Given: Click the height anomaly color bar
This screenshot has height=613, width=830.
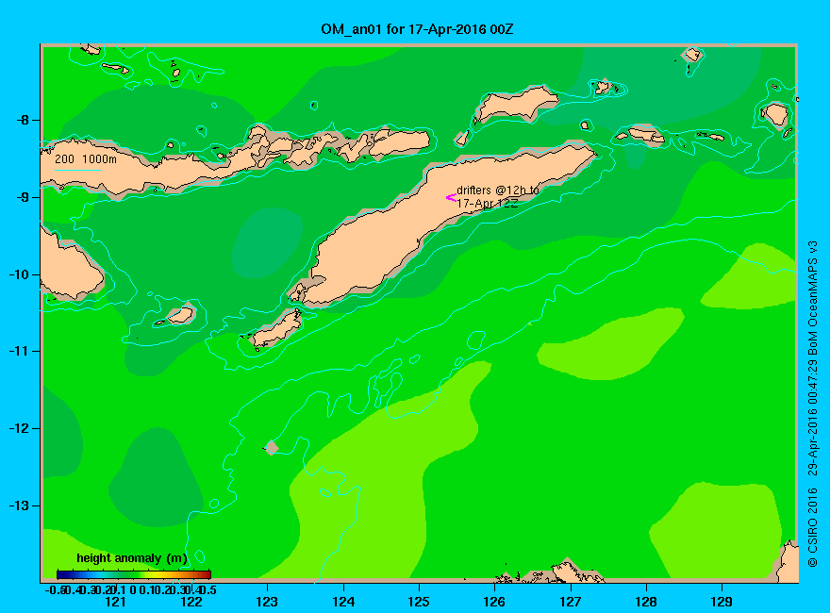Looking at the screenshot, I should (134, 574).
